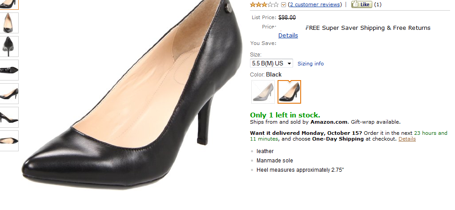Click the three-star rating icon

pos(264,4)
